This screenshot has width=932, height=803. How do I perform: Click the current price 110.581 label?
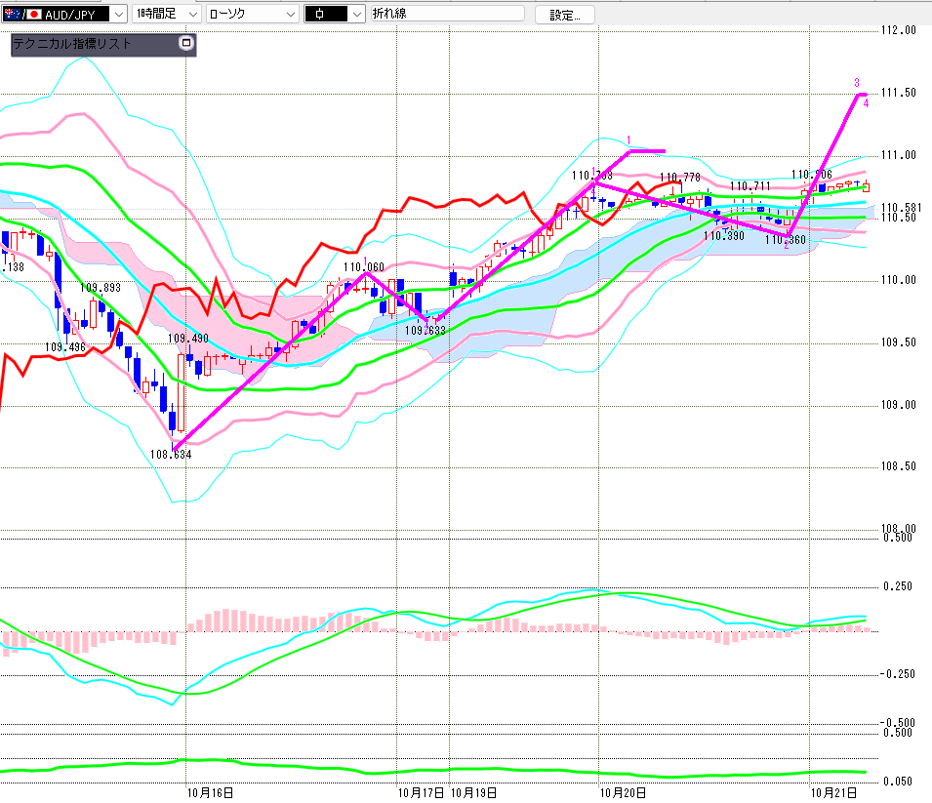pos(901,208)
